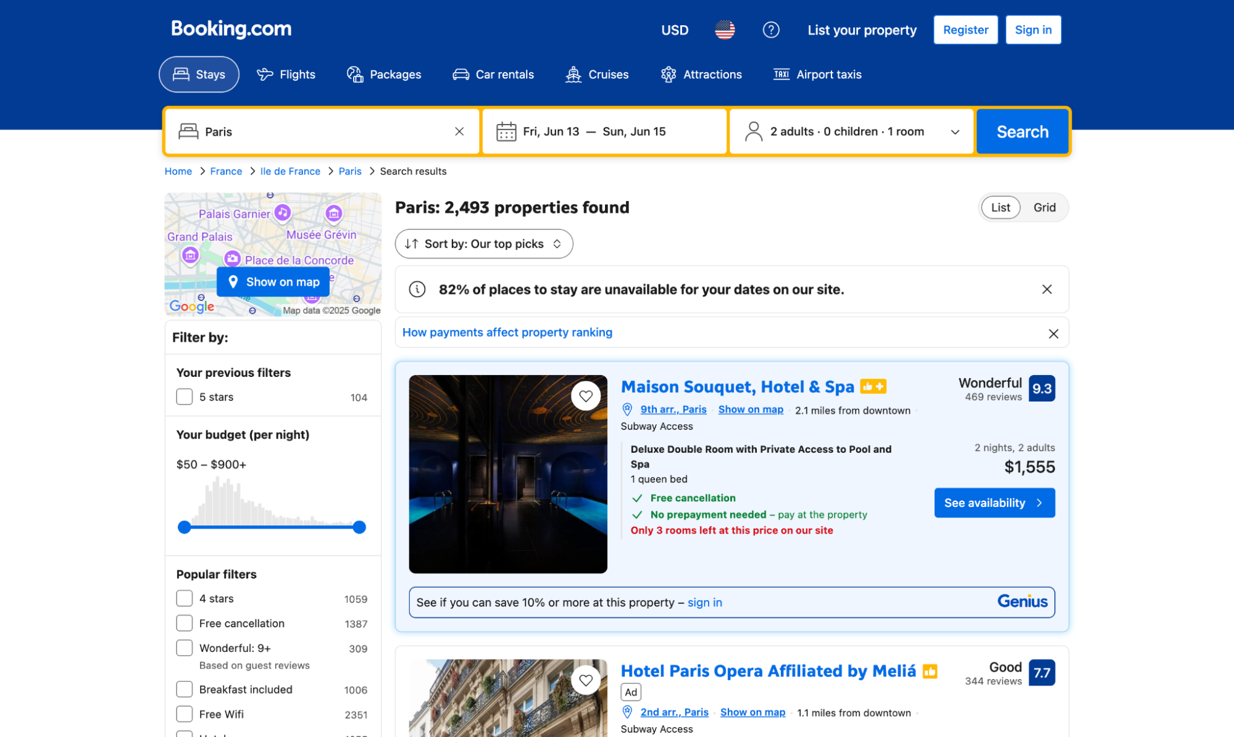Open the Cruises tab
The image size is (1234, 737).
[597, 74]
